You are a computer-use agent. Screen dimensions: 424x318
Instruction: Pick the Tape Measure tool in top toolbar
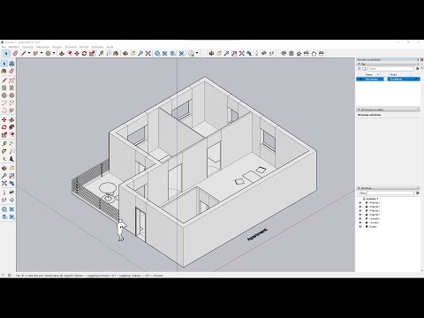click(x=102, y=53)
